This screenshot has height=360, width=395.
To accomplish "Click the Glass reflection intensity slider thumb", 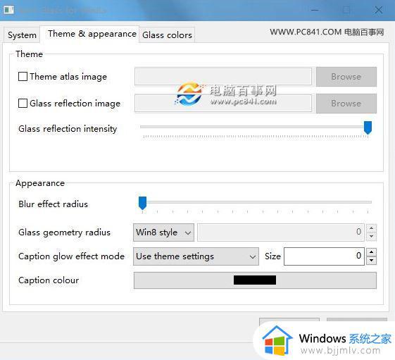I will (368, 128).
